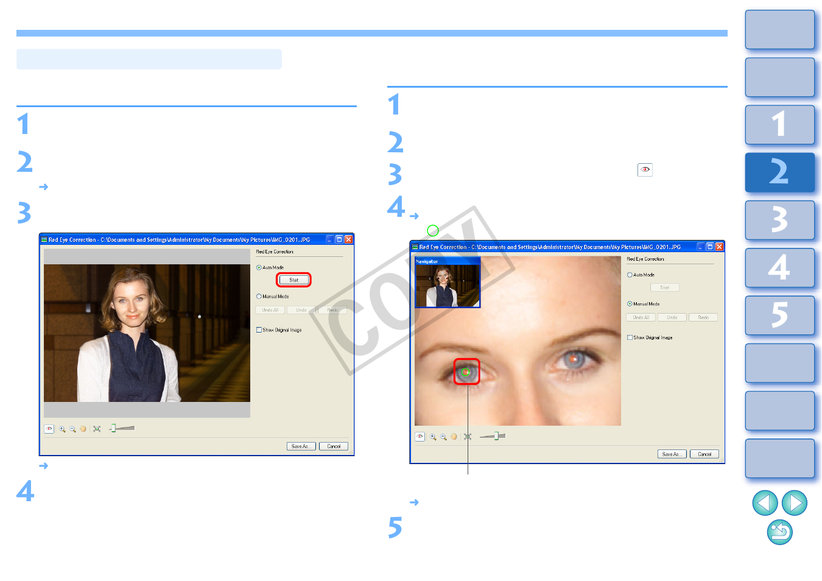The width and height of the screenshot is (822, 581).
Task: Click Fit to Window icon in right dialog
Action: [x=467, y=436]
